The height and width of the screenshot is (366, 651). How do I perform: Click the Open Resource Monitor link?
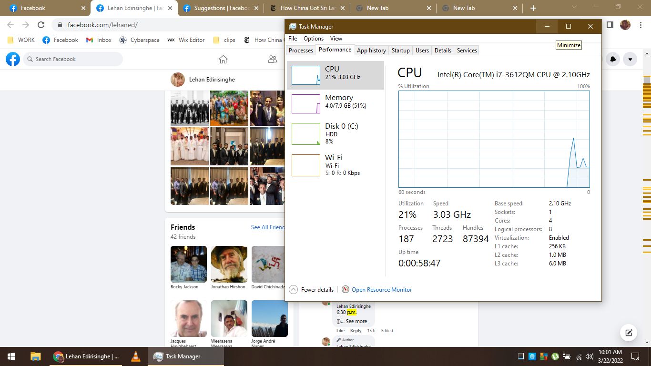382,290
